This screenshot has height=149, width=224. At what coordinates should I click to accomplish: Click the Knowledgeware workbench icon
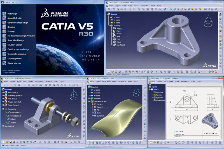pyautogui.click(x=4, y=58)
